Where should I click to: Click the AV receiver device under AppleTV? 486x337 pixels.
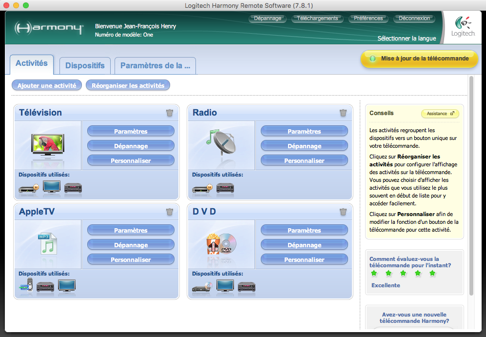pos(45,287)
